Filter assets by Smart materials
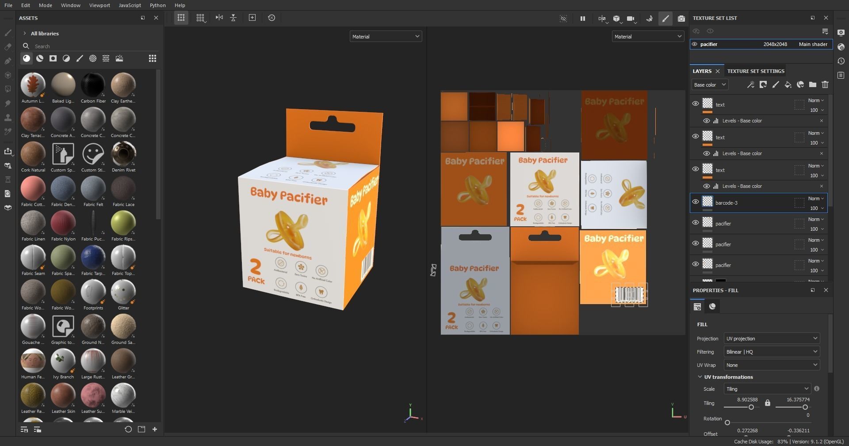The height and width of the screenshot is (446, 849). pos(40,58)
